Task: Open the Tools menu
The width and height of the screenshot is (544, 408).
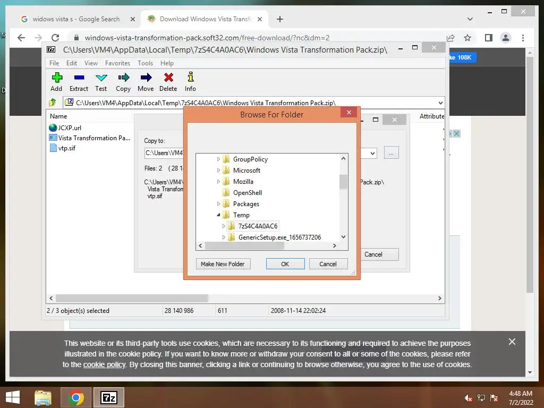Action: click(x=145, y=63)
